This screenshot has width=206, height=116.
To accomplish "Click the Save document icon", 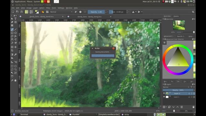I will pyautogui.click(x=22, y=12).
